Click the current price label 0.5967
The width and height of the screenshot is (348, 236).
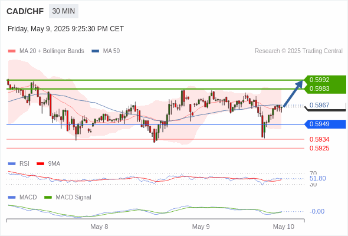[319, 105]
